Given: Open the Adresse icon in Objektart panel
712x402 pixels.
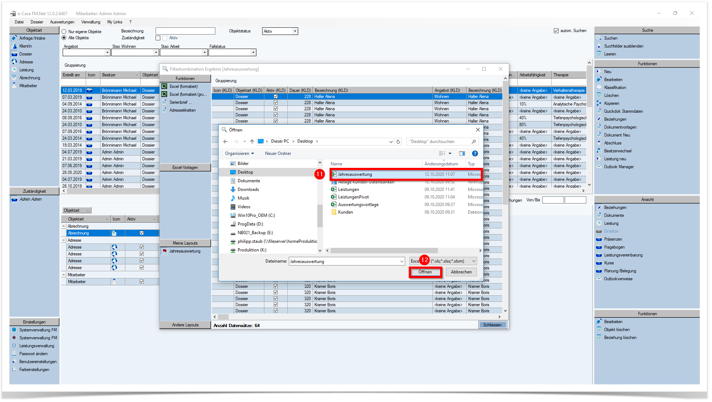Looking at the screenshot, I should tap(14, 62).
